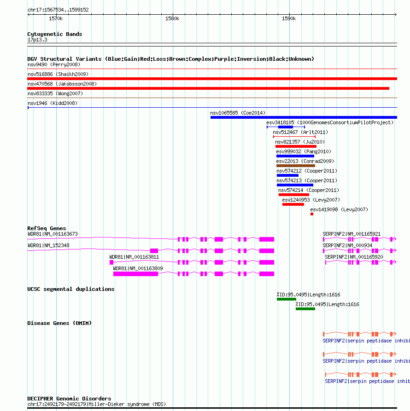Viewport: 410px width, 411px height.
Task: Click the nsv1946 (Kidd2008) blue line
Action: click(212, 108)
